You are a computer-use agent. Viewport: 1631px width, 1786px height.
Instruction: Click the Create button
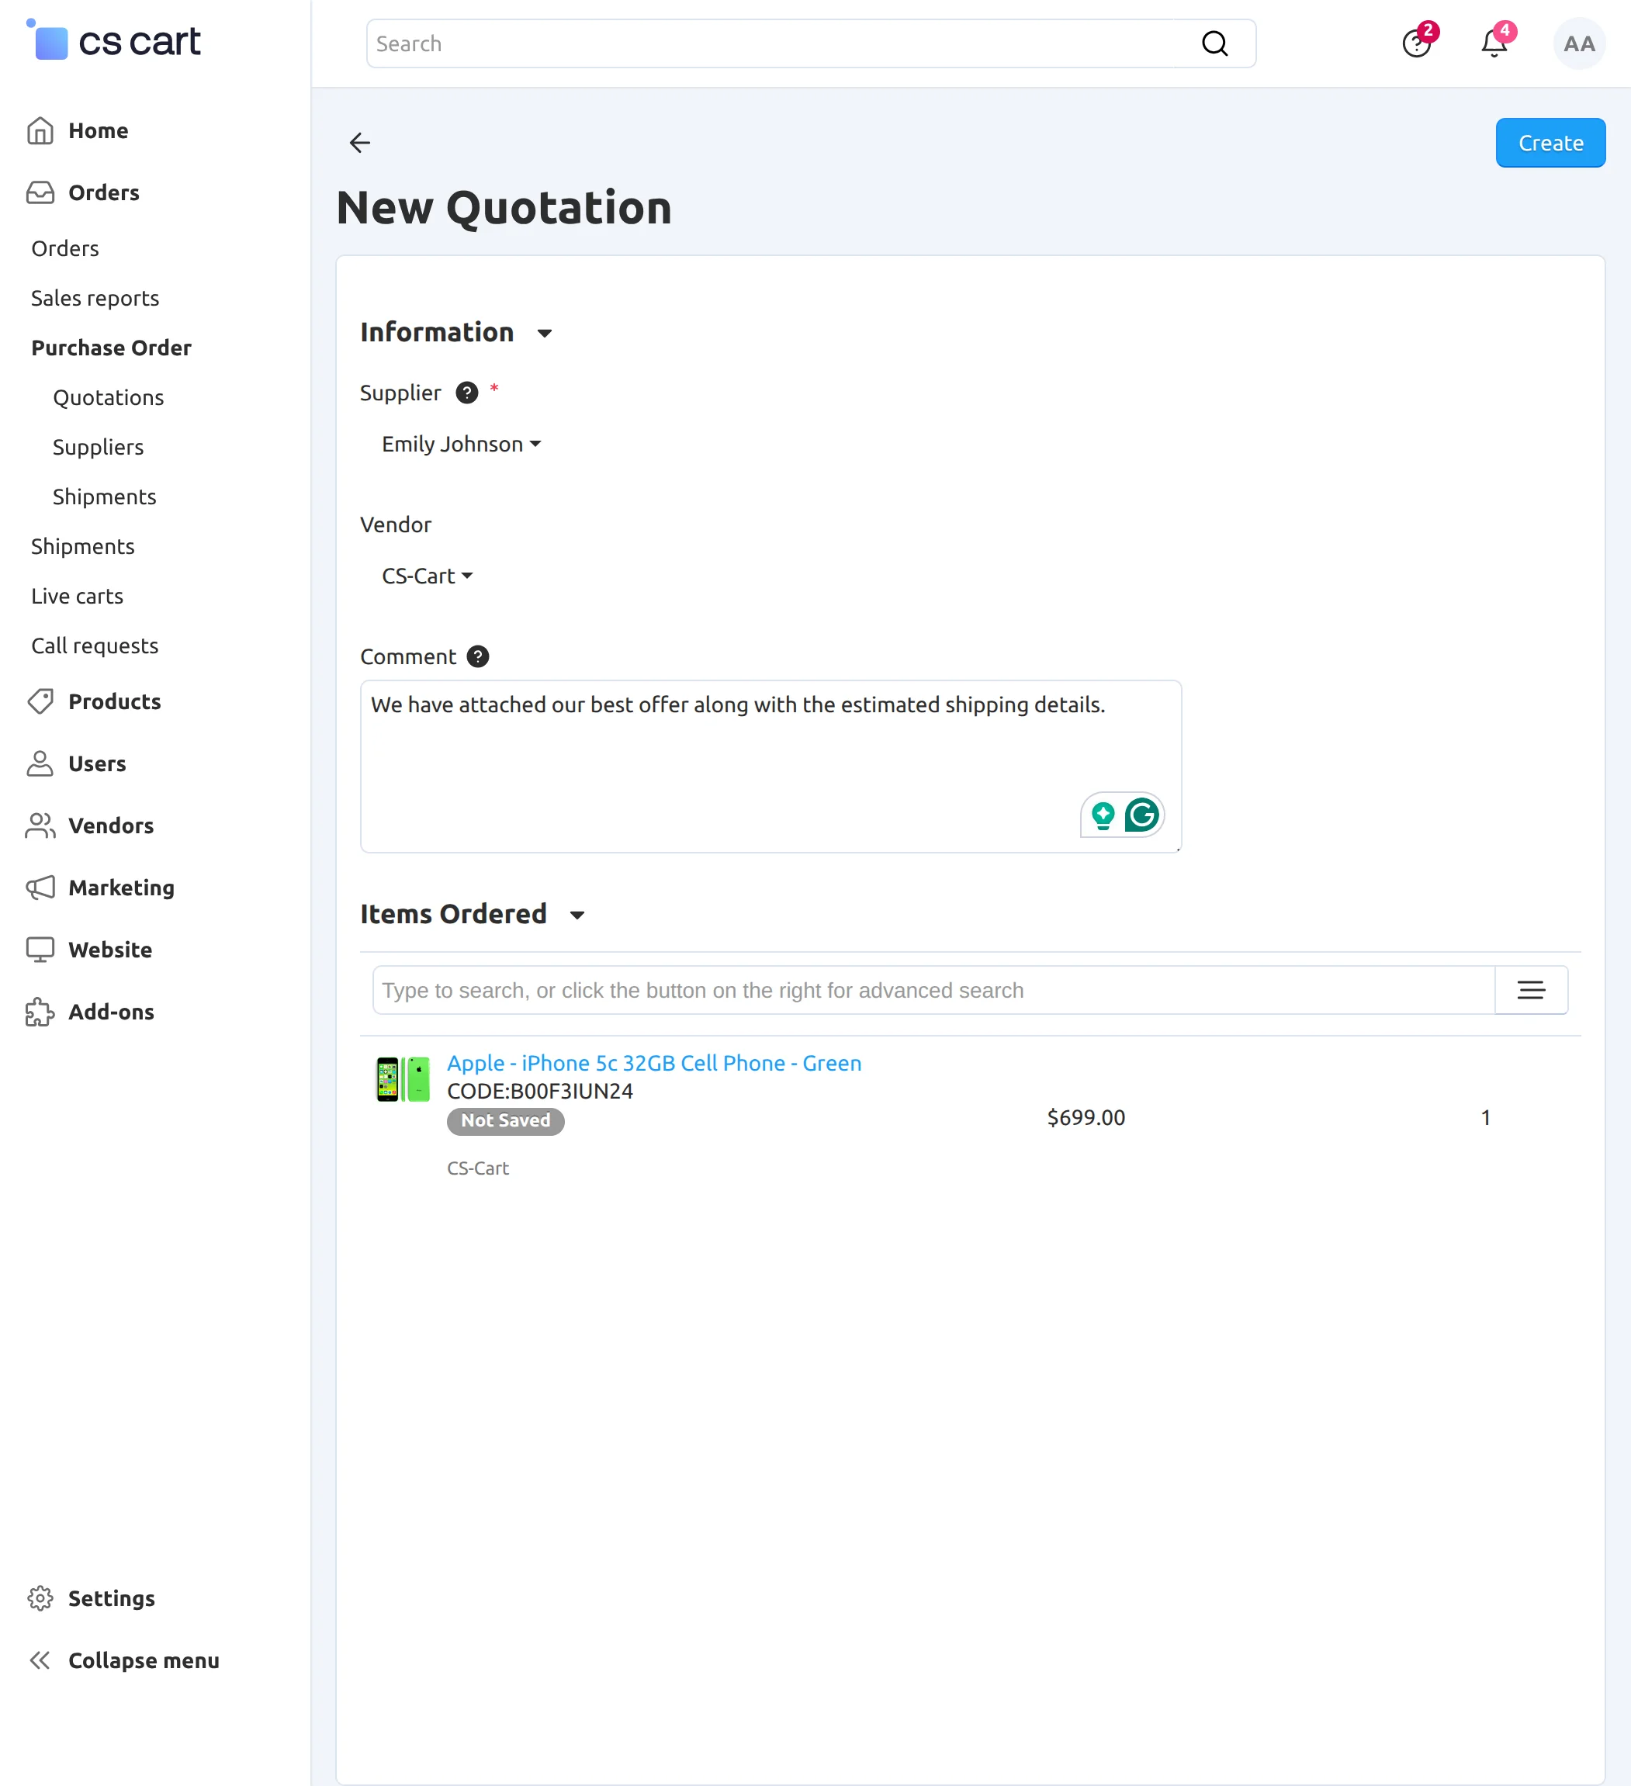click(1550, 143)
